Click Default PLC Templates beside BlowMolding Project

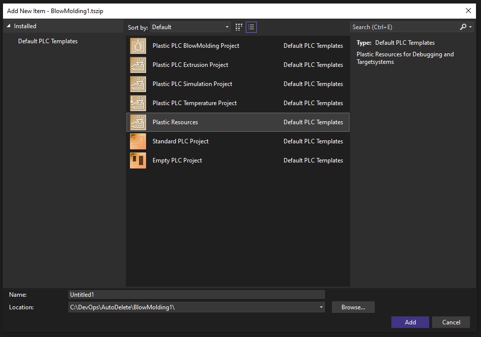point(313,46)
